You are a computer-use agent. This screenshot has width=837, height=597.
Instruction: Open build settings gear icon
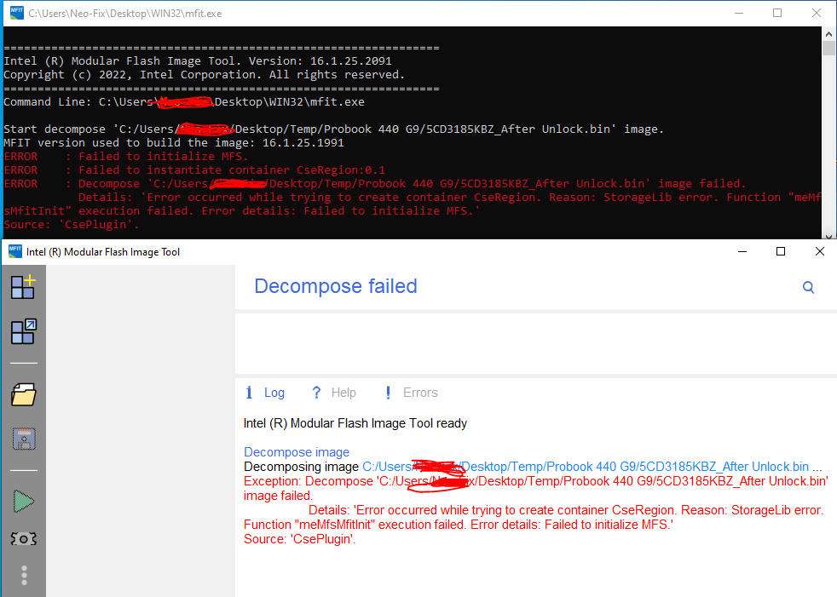pos(24,539)
